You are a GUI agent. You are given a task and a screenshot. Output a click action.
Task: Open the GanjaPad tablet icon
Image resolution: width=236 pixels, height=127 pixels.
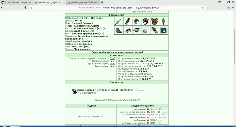click(x=137, y=30)
